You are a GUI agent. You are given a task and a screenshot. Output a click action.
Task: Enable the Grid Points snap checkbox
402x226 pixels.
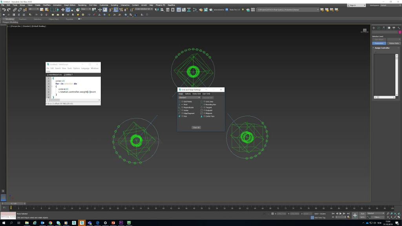coord(181,102)
